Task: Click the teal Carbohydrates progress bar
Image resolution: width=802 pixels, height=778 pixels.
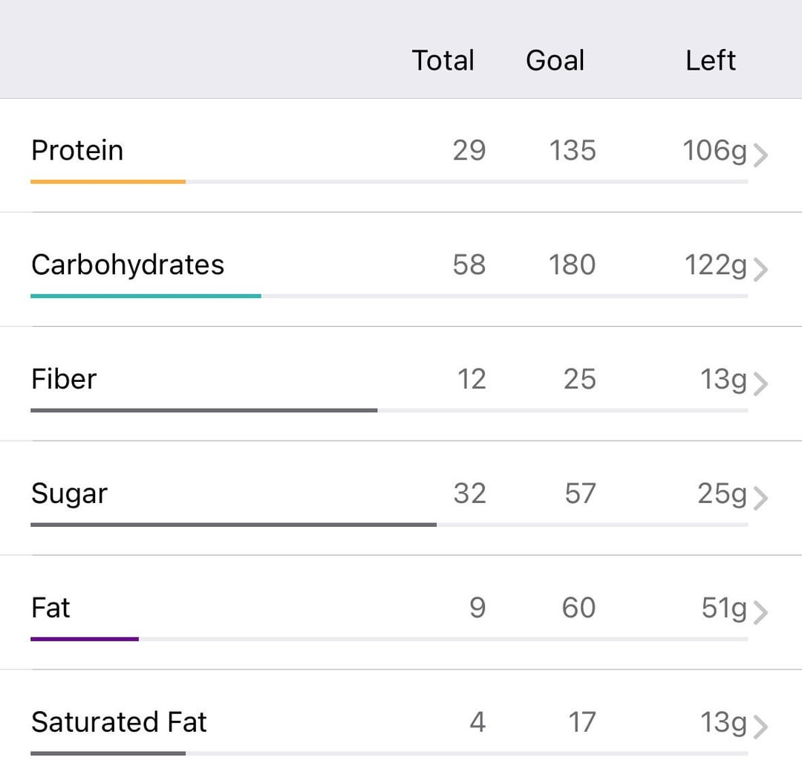Action: click(146, 296)
